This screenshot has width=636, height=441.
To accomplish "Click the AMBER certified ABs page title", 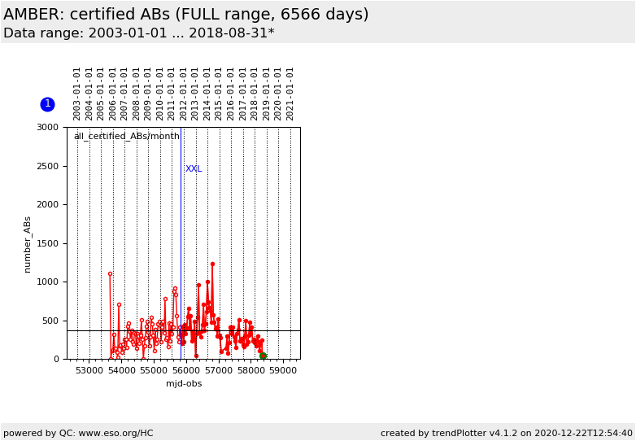I will (x=186, y=15).
